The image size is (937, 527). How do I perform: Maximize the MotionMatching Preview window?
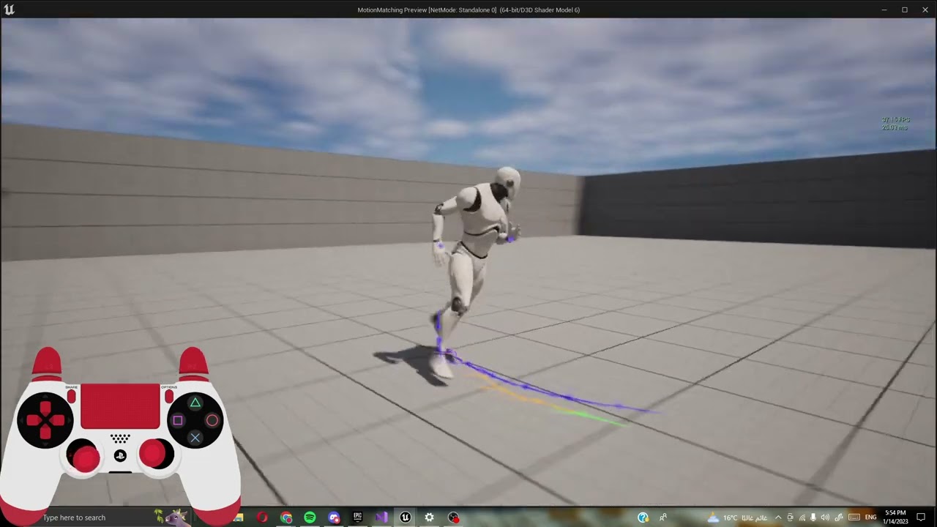(x=905, y=10)
